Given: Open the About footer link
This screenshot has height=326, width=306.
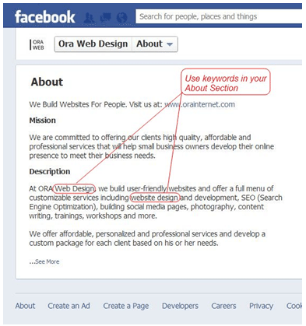Looking at the screenshot, I should pos(25,306).
